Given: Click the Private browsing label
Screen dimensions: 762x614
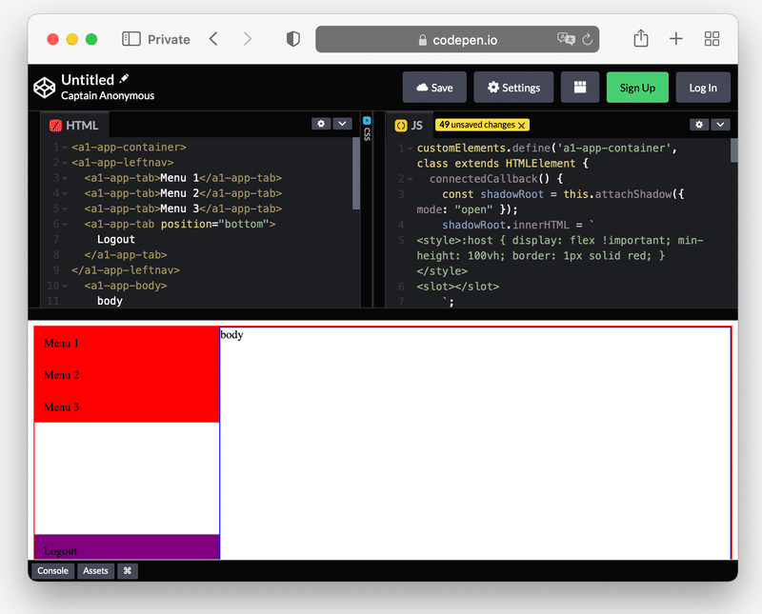Looking at the screenshot, I should (169, 39).
